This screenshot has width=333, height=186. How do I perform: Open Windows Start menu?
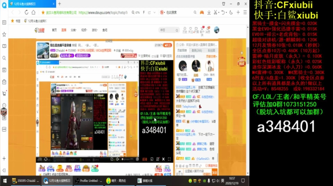click(x=5, y=181)
